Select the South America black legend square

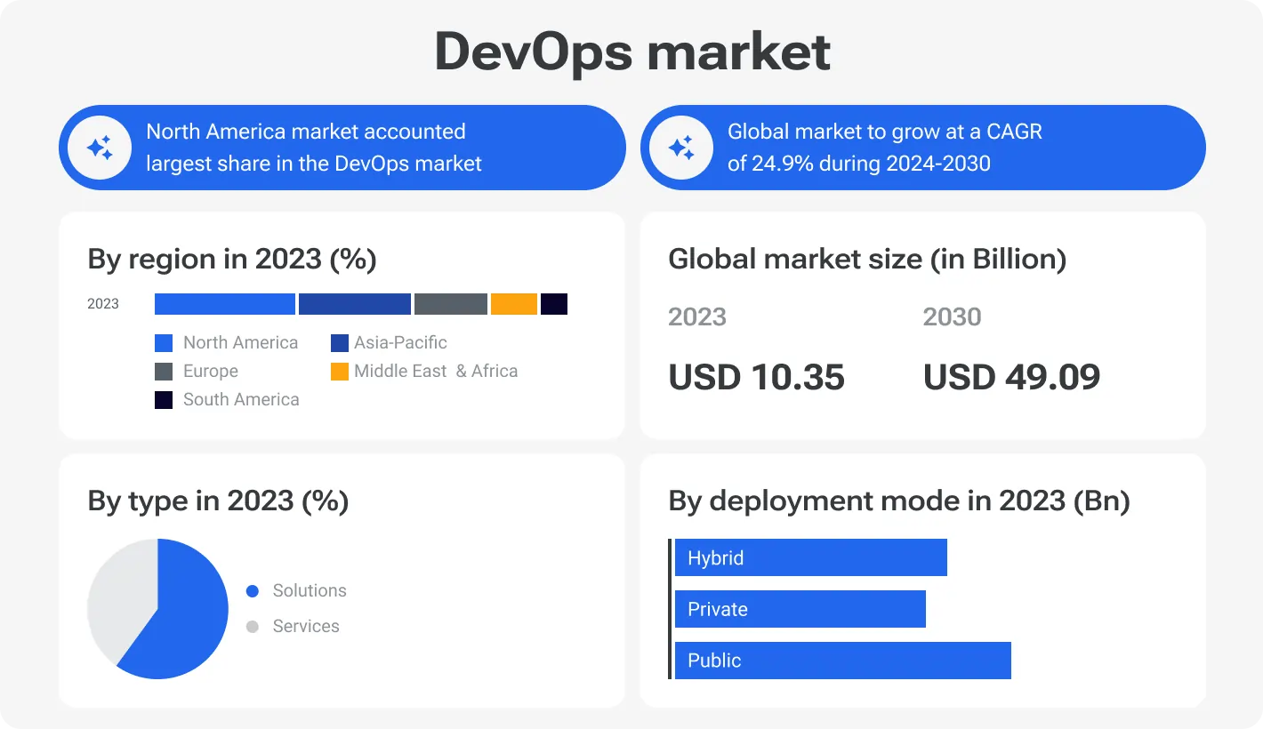point(163,399)
